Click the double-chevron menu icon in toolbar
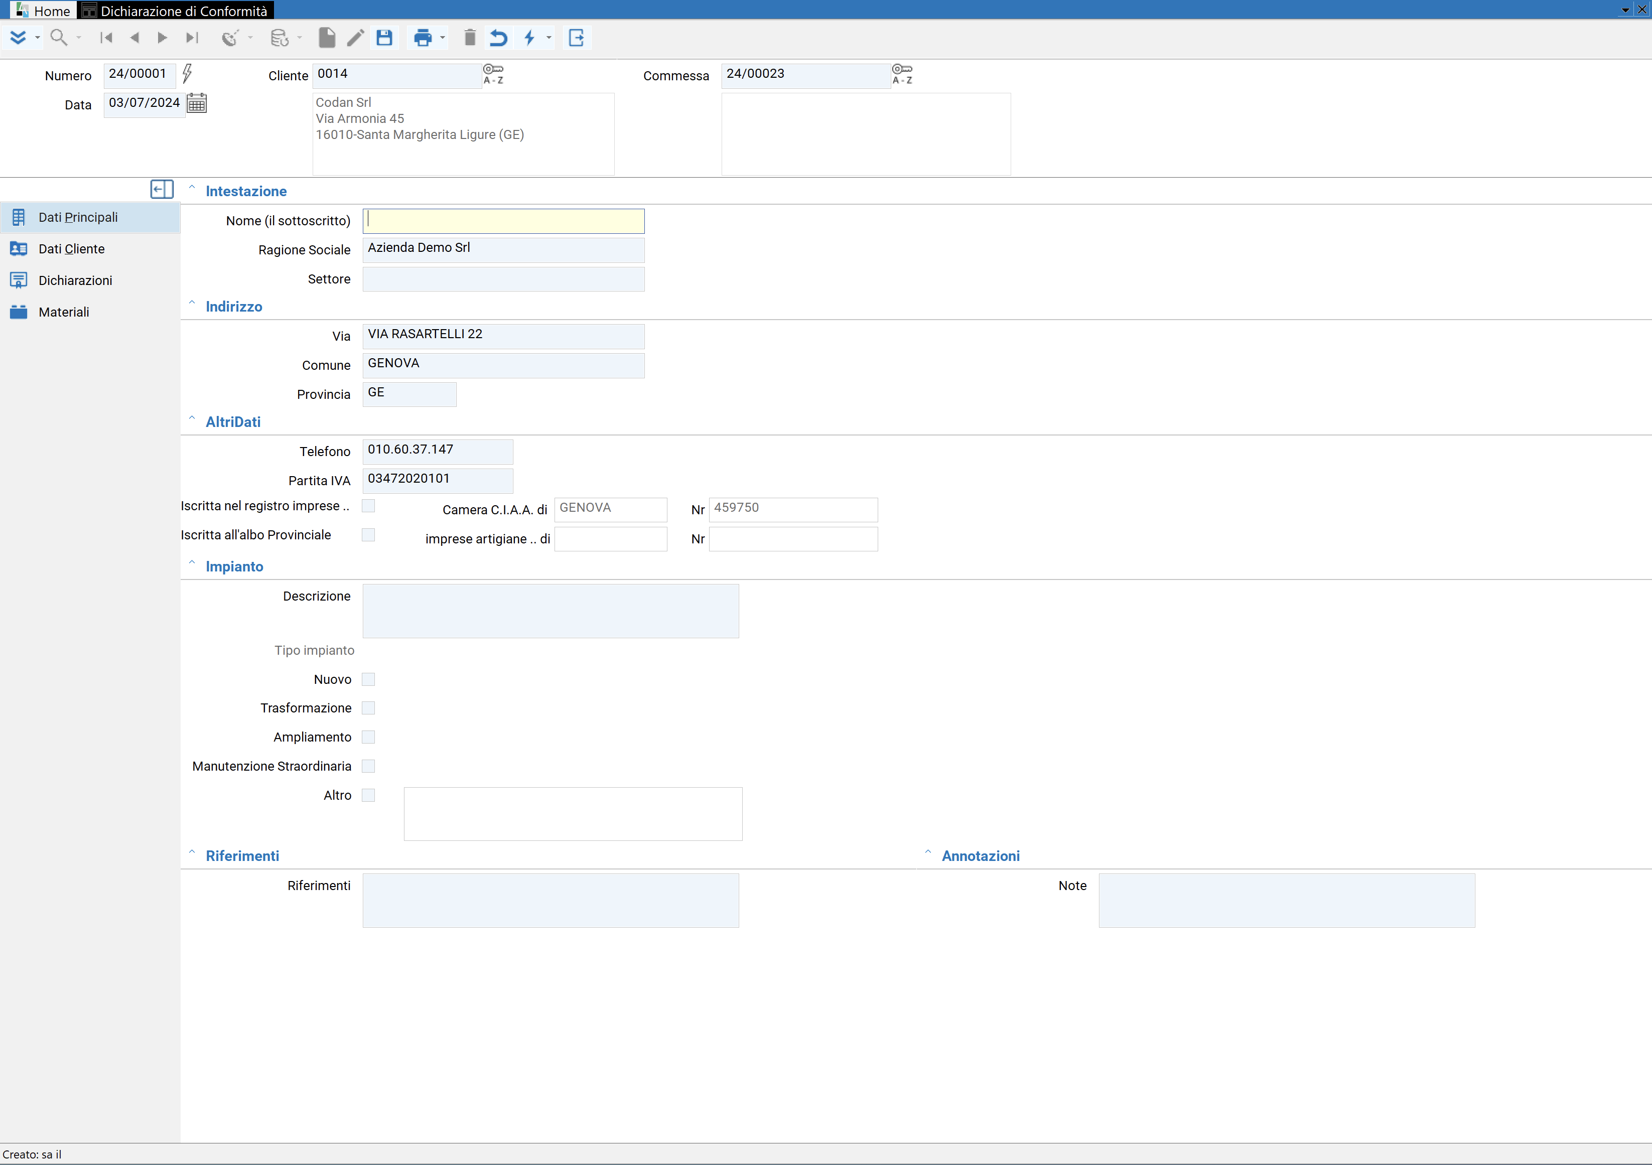This screenshot has width=1652, height=1165. [x=18, y=38]
